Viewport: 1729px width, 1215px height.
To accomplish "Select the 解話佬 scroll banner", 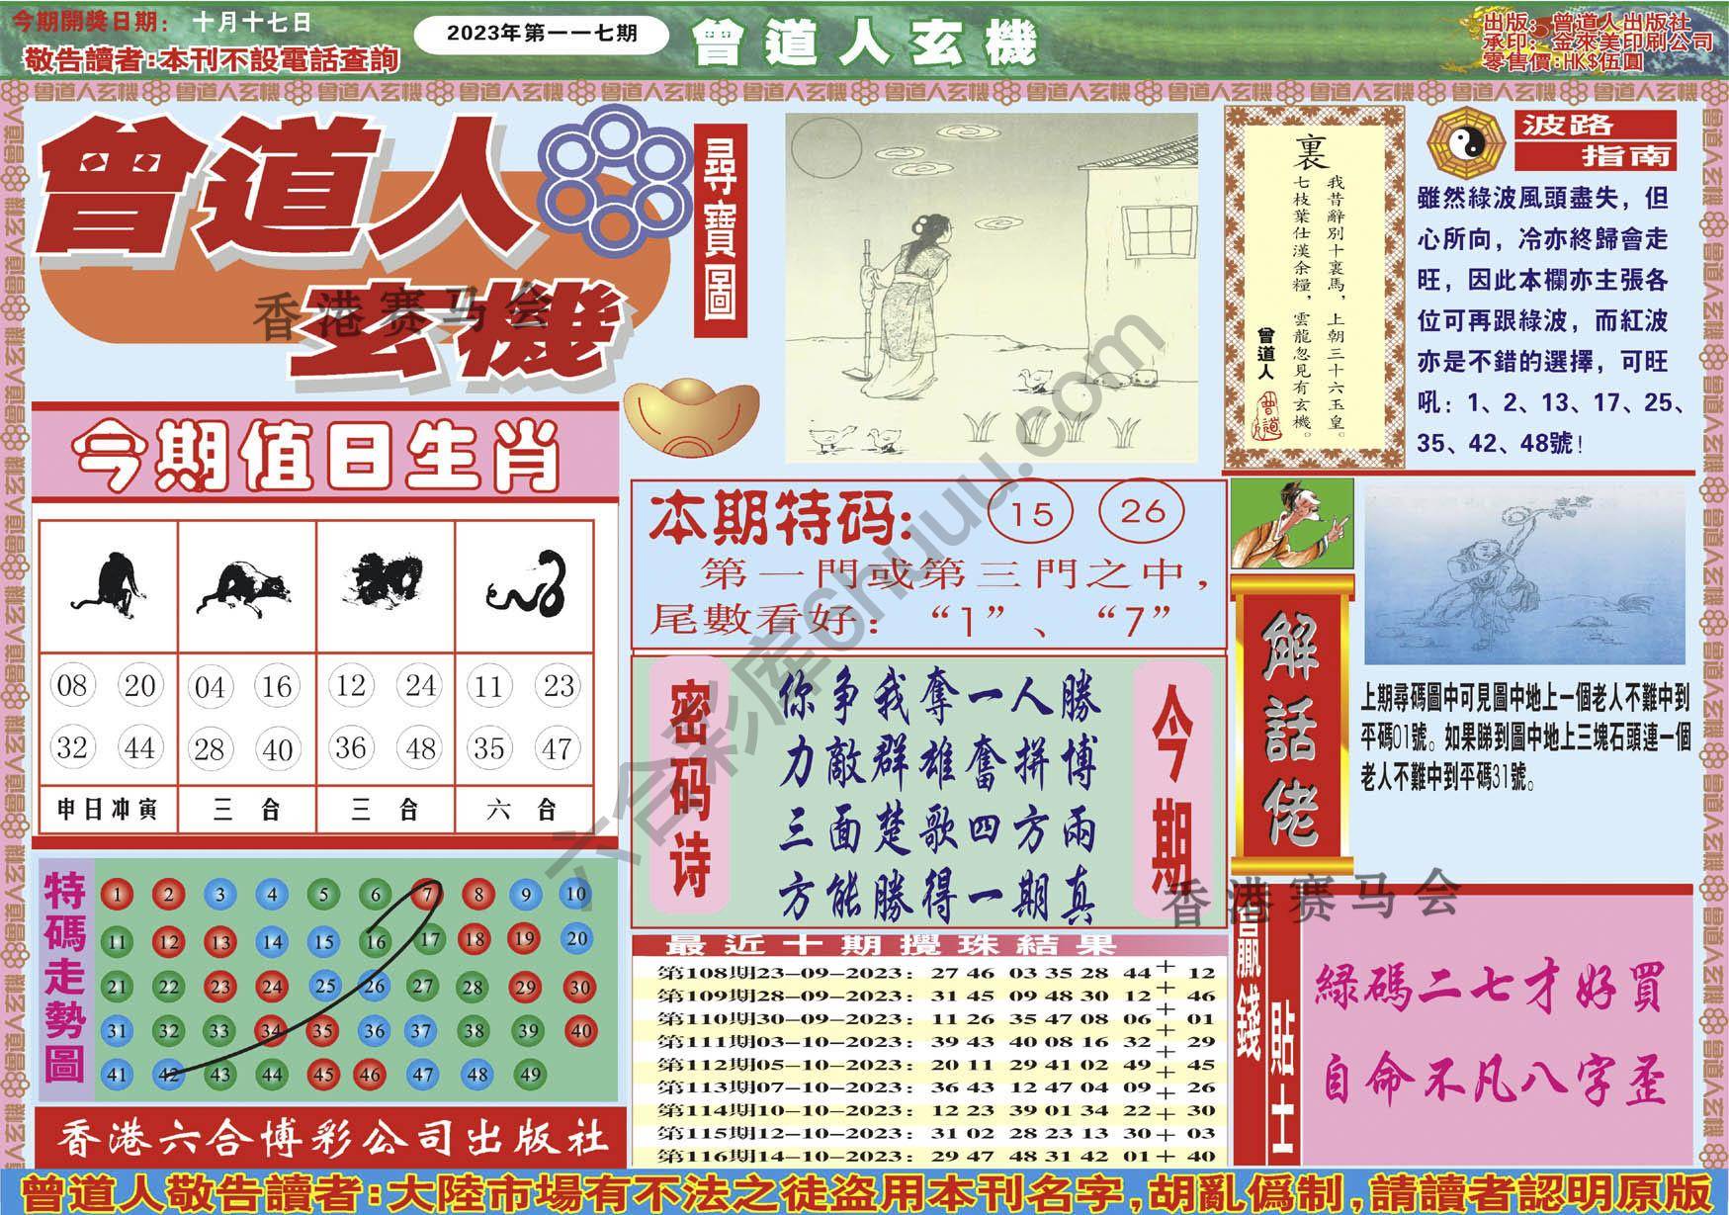I will pos(1293,723).
